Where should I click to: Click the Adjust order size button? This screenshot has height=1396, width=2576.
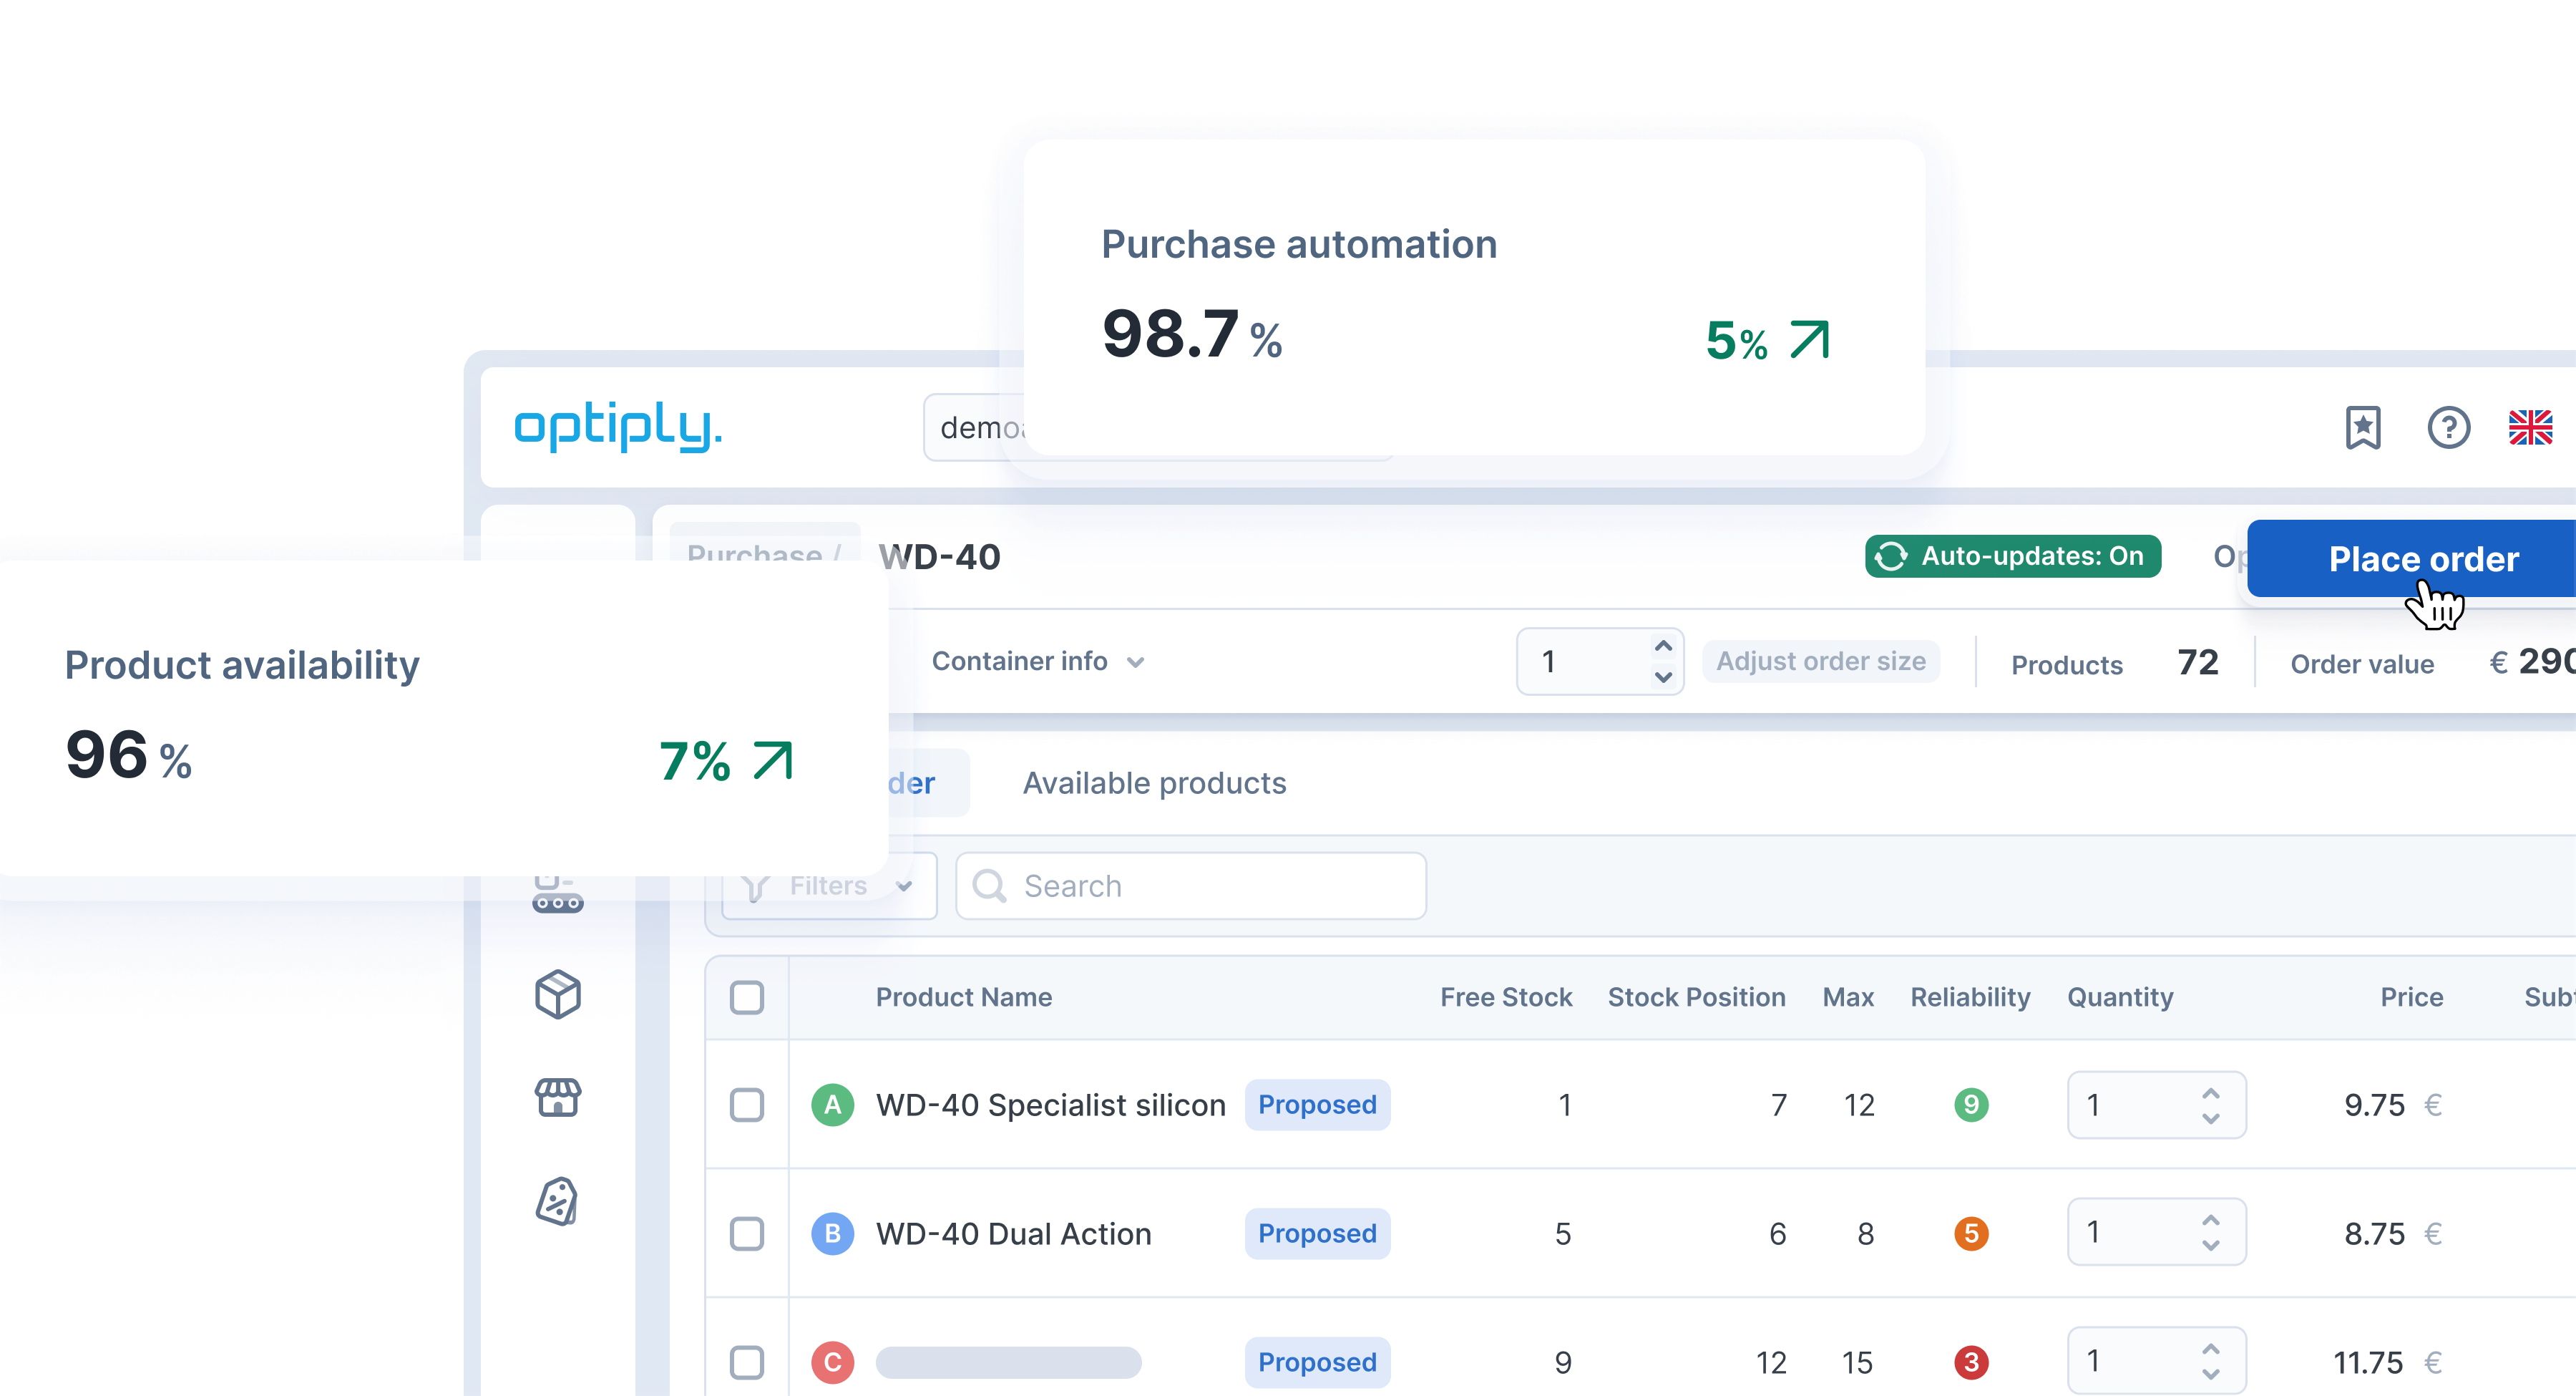click(x=1821, y=661)
